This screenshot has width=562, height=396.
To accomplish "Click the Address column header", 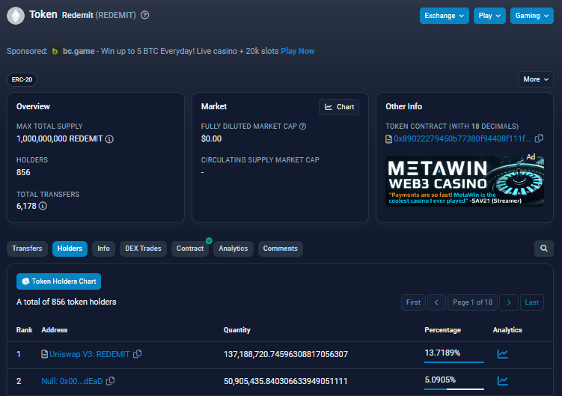I will coord(55,330).
